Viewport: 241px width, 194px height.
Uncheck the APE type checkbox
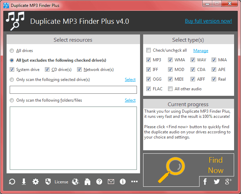[214, 70]
